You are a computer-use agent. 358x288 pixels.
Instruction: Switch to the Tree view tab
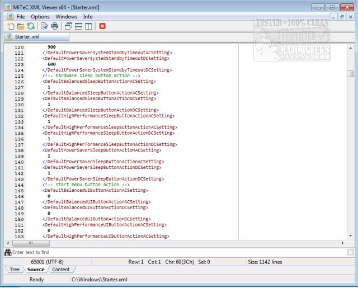click(15, 270)
